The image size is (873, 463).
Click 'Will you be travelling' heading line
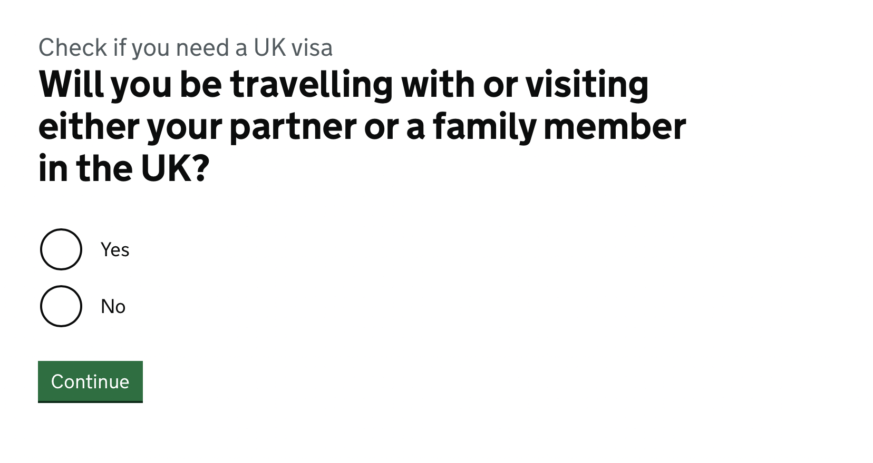coord(344,84)
